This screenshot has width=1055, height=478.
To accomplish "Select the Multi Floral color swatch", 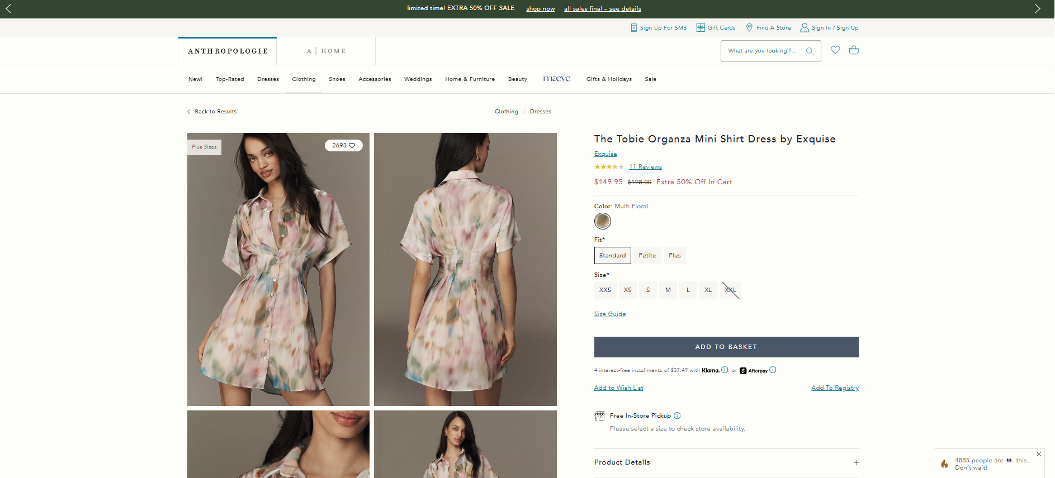I will (603, 221).
